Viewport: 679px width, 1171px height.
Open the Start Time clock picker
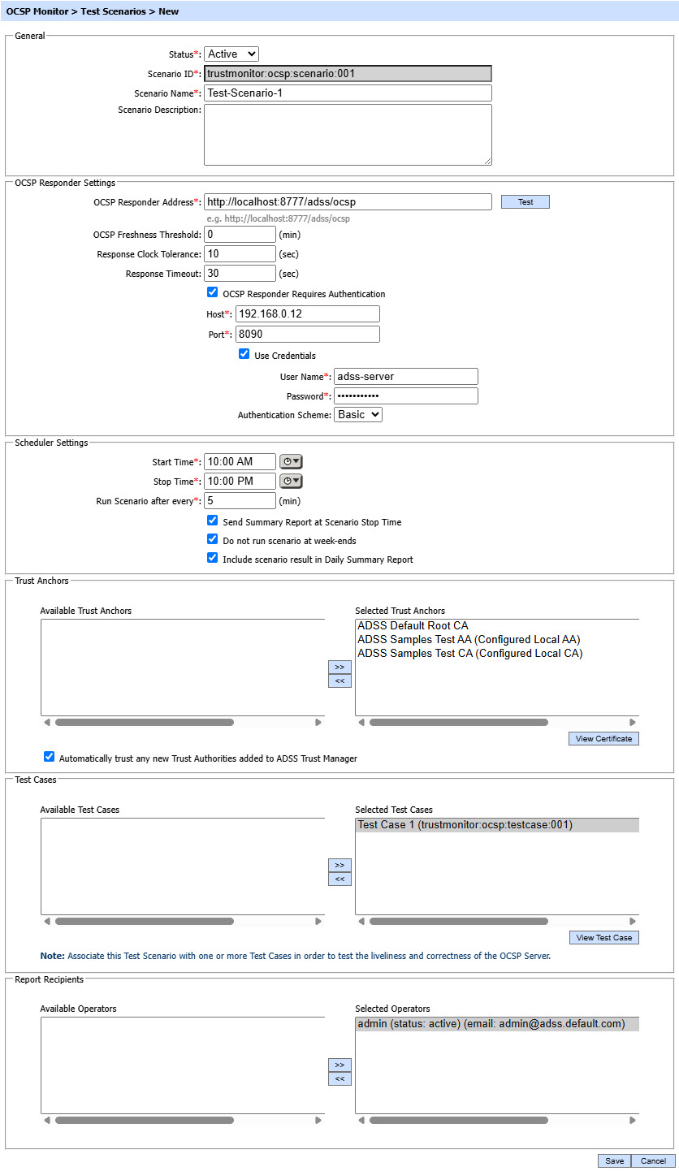coord(291,462)
